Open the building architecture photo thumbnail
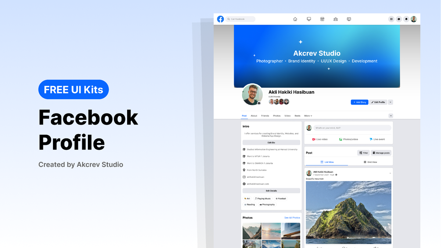441x248 pixels. click(291, 231)
